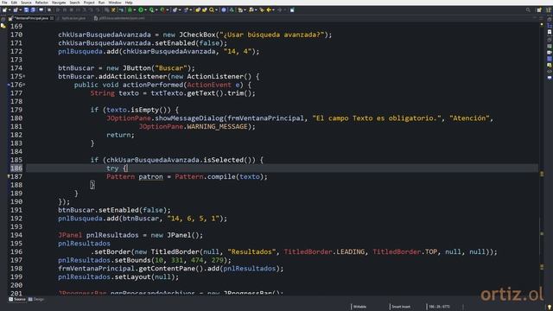The height and width of the screenshot is (311, 553).
Task: Click the cursor position status field
Action: point(439,307)
